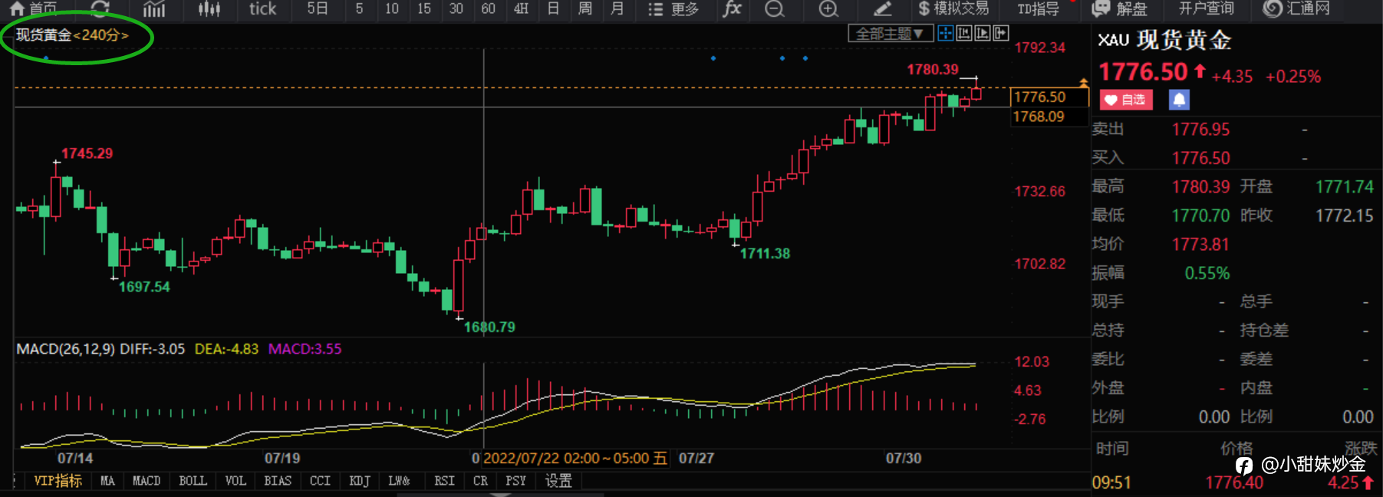Toggle the crosshair cursor mode icon

point(946,33)
